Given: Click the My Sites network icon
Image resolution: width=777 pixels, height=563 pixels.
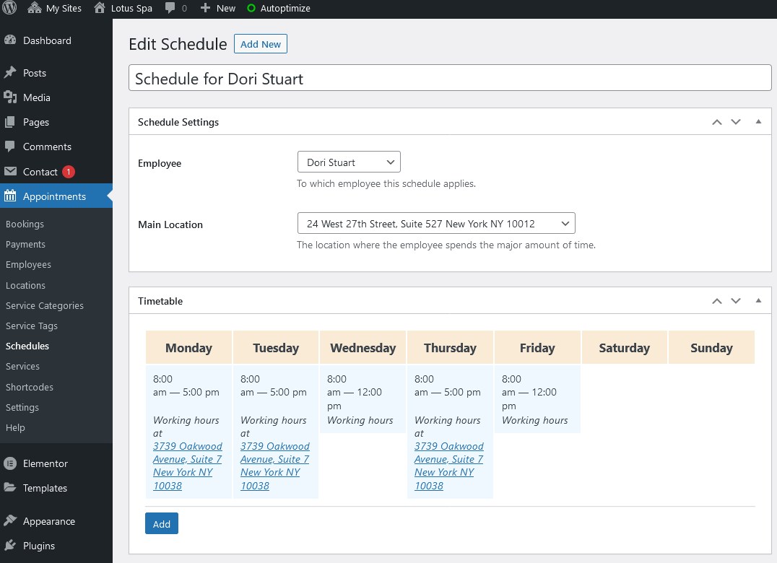Looking at the screenshot, I should click(x=34, y=8).
